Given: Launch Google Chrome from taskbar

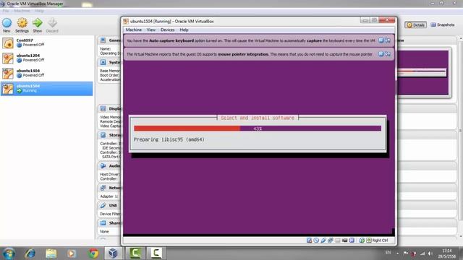Looking at the screenshot, I should point(93,253).
